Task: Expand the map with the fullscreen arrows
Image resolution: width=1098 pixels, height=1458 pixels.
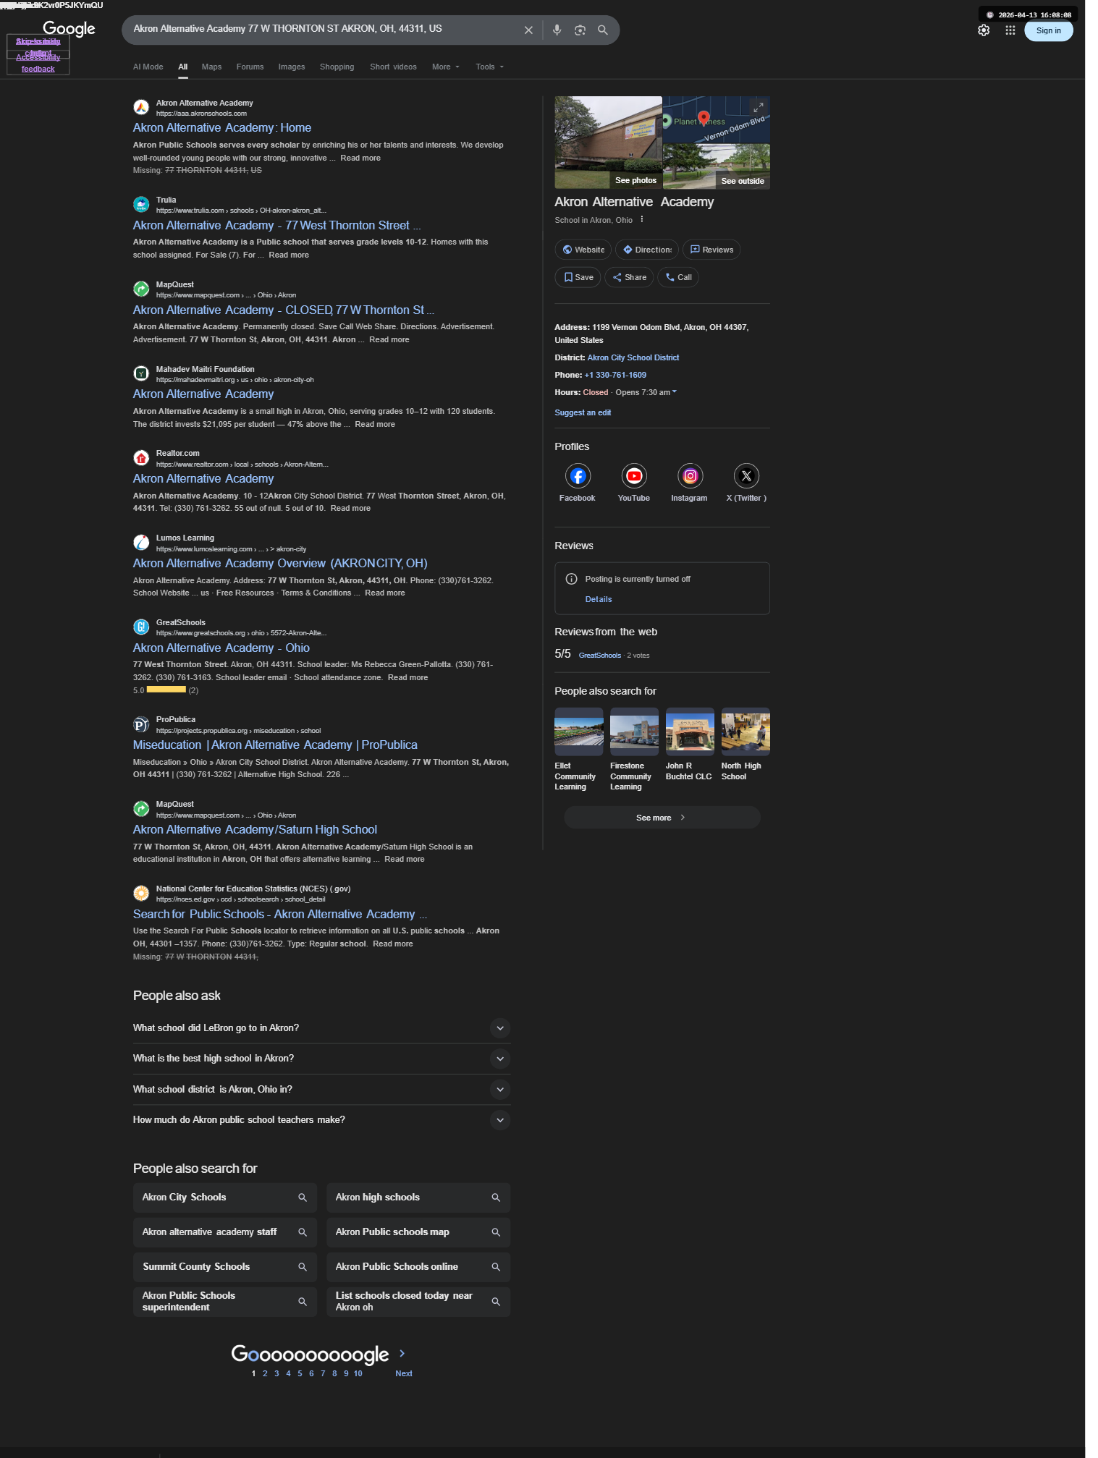Action: click(759, 107)
